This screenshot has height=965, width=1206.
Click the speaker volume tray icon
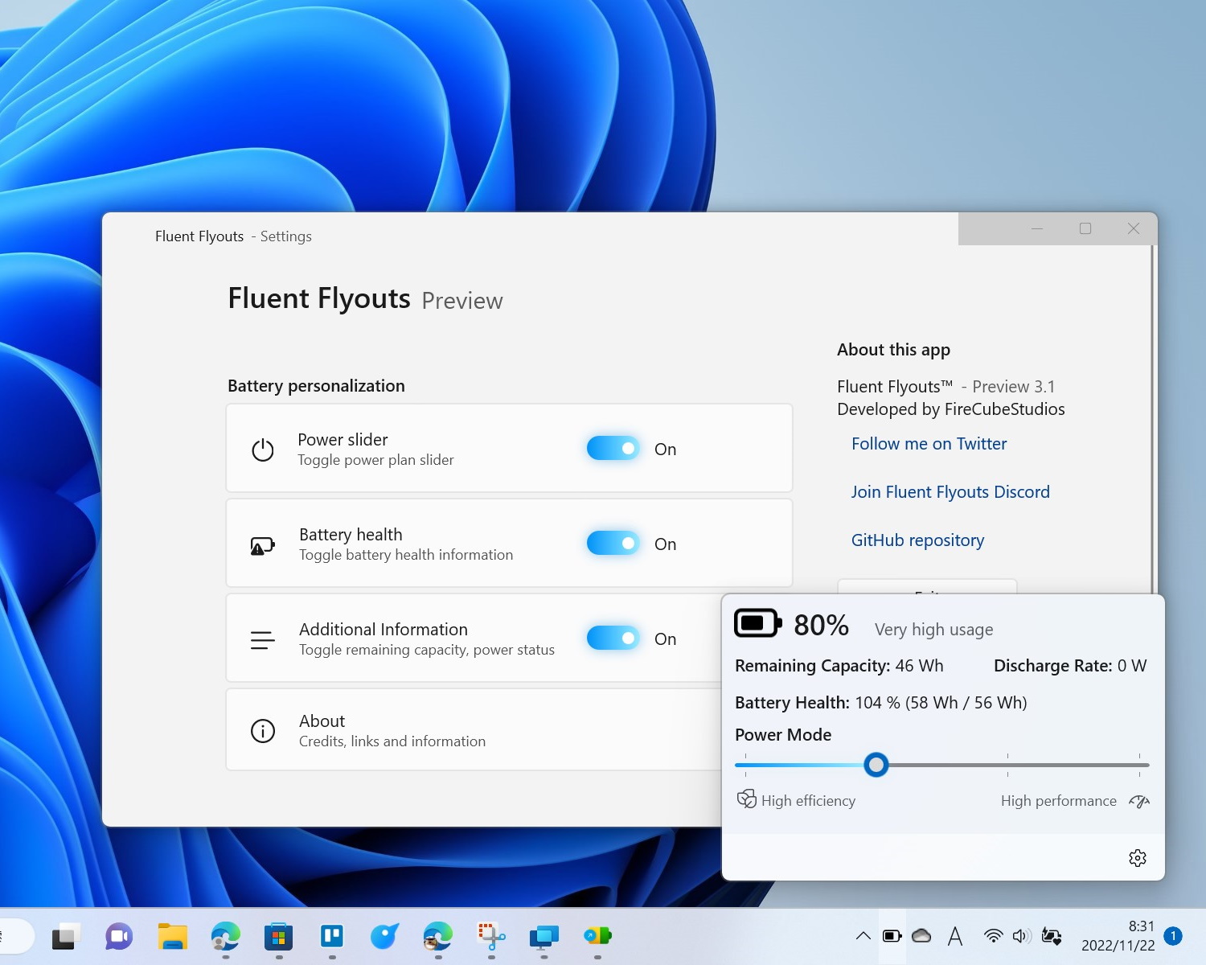[1021, 936]
